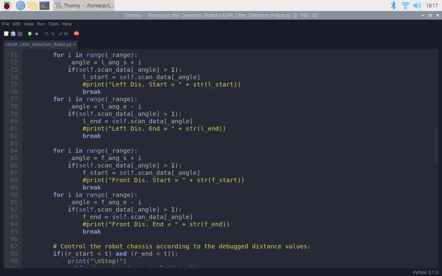The image size is (442, 276).
Task: Click the editor vertical scrollbar thumb
Action: click(x=436, y=145)
